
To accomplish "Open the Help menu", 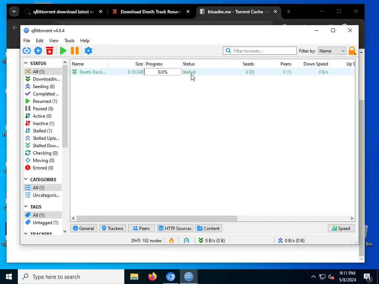I will click(x=85, y=41).
